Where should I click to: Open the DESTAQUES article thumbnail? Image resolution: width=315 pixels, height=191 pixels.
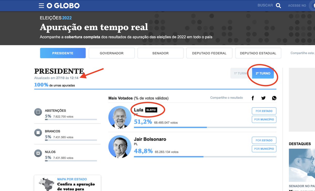pos(302,165)
